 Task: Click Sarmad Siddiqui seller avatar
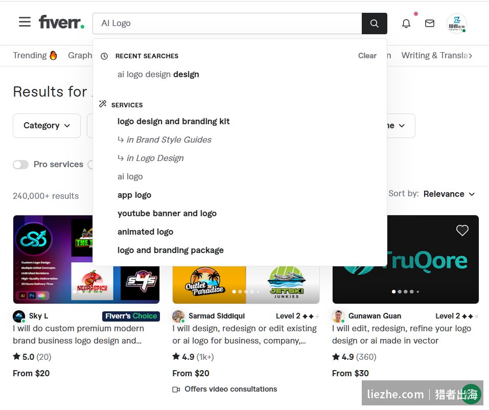pos(178,316)
